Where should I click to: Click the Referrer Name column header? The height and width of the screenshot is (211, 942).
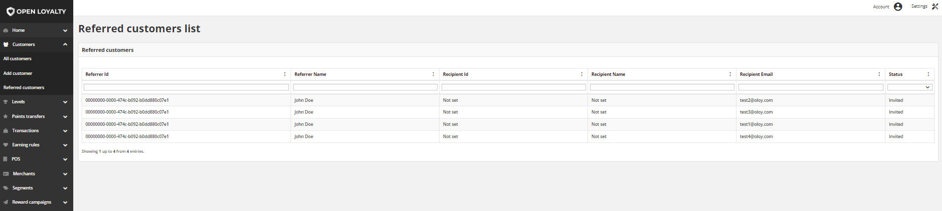point(310,74)
